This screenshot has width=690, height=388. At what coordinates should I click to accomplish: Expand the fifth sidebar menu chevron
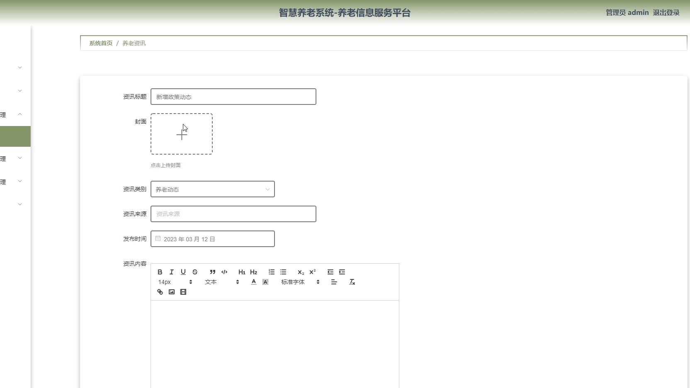coord(20,181)
